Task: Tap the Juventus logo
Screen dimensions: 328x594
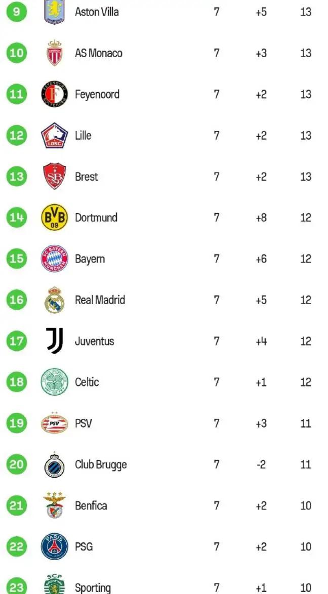Action: click(x=54, y=341)
